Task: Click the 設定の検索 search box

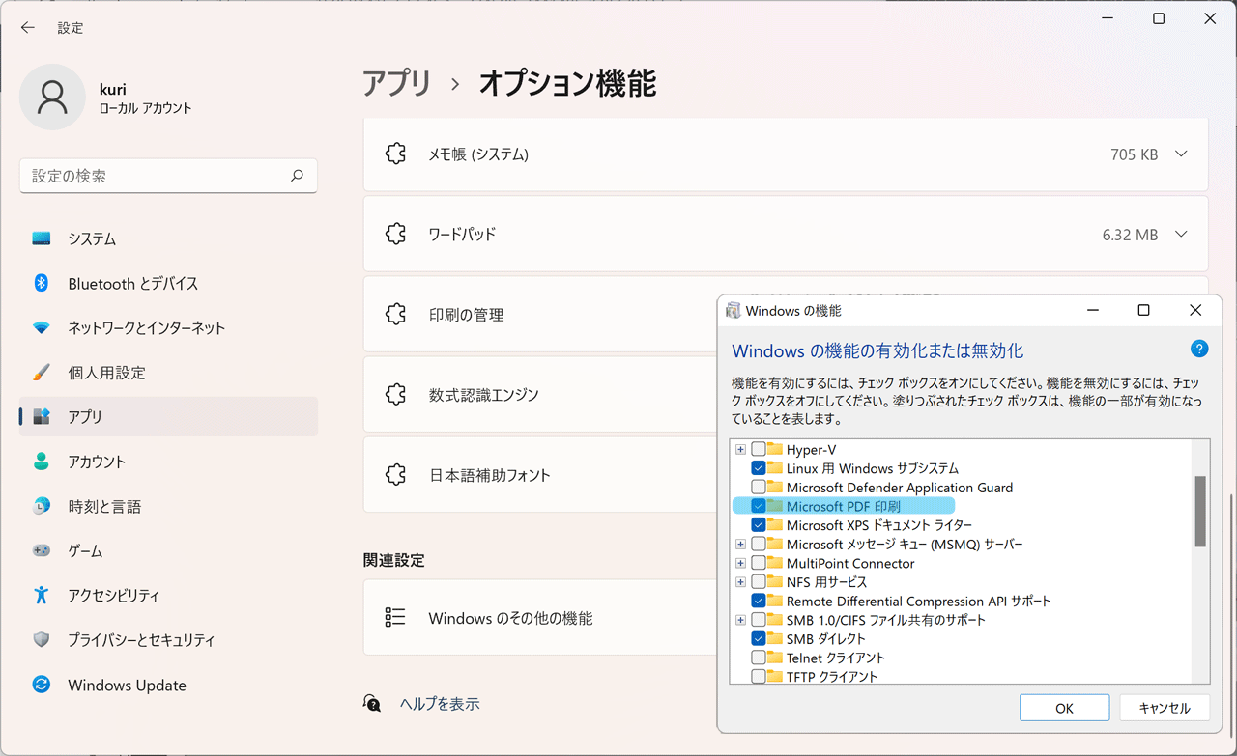Action: coord(168,176)
